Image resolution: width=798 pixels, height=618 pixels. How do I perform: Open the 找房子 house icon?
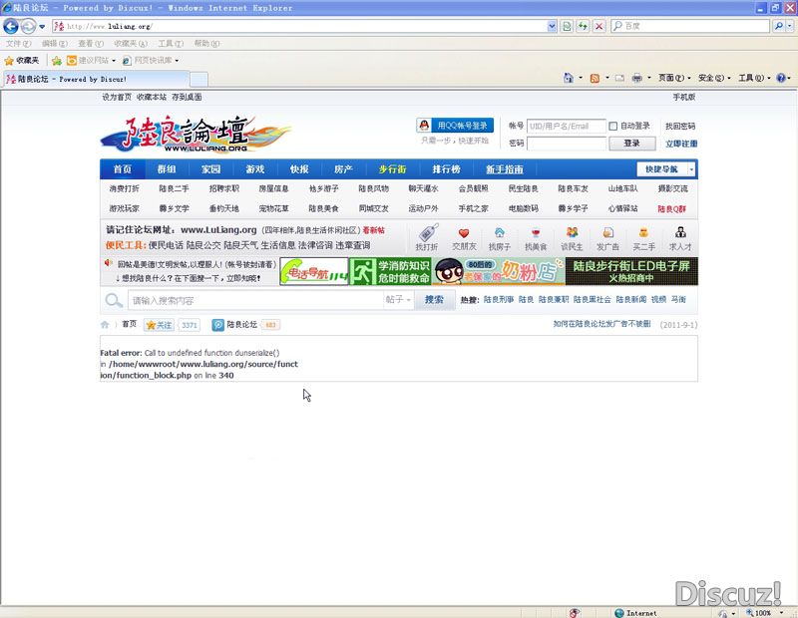click(x=500, y=233)
